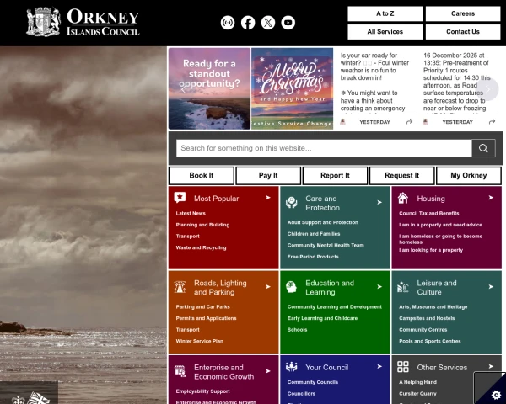Click into the website search field
Screen dimensions: 506x404
324,148
